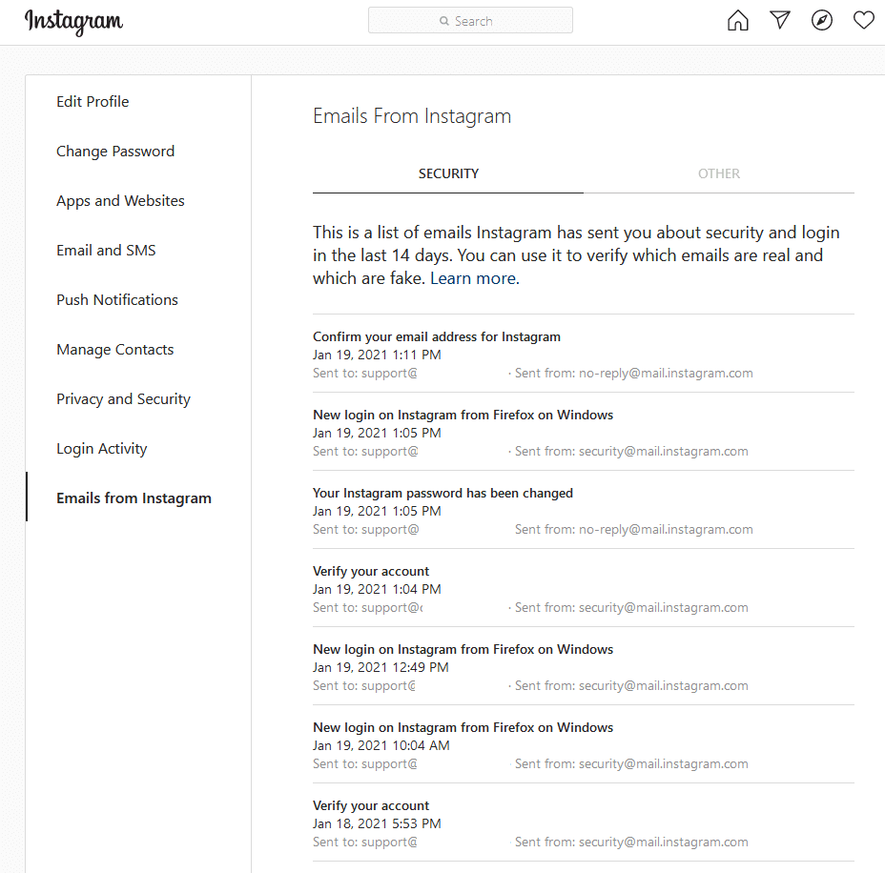Open Email and SMS settings
Viewport: 885px width, 873px height.
pos(106,251)
